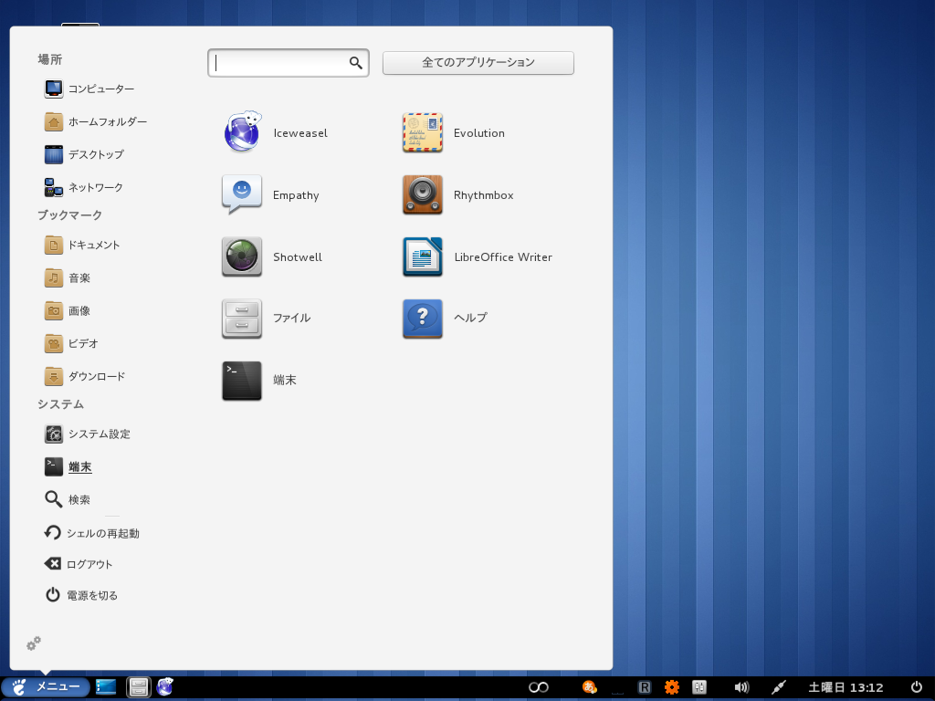Open 画像 pictures bookmark folder

click(x=68, y=310)
